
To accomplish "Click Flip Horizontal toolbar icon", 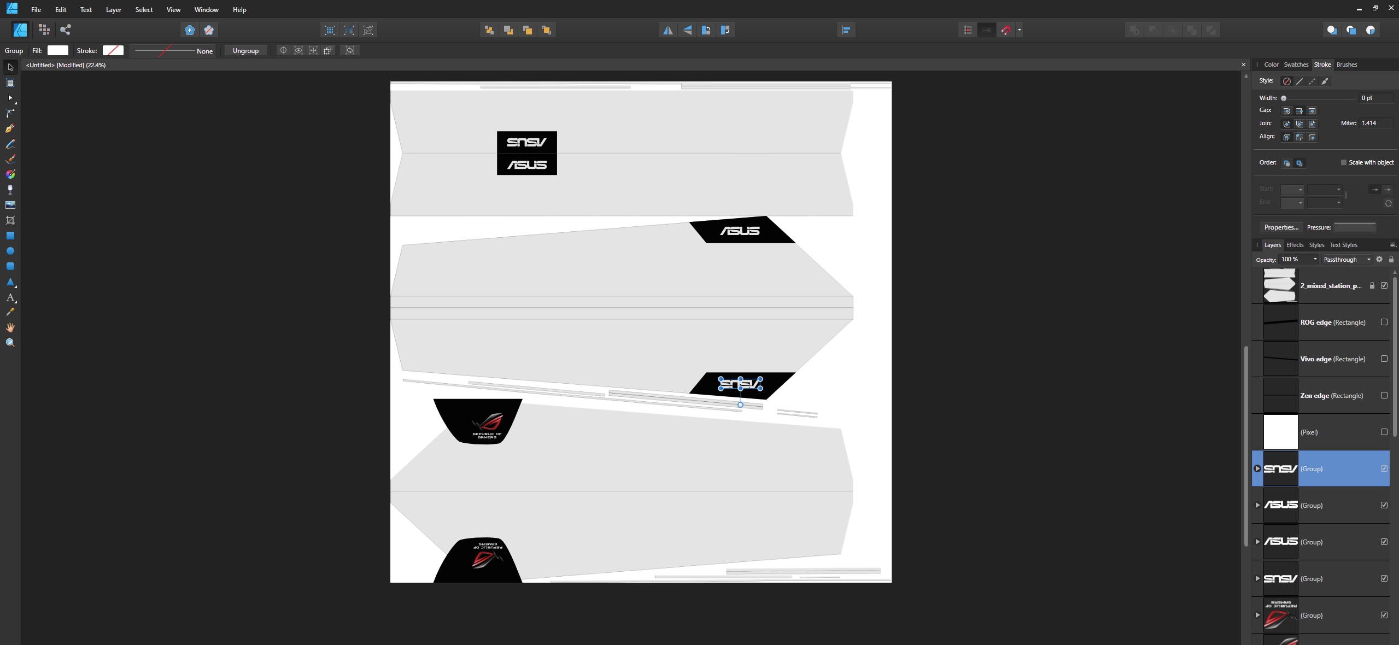I will [668, 30].
